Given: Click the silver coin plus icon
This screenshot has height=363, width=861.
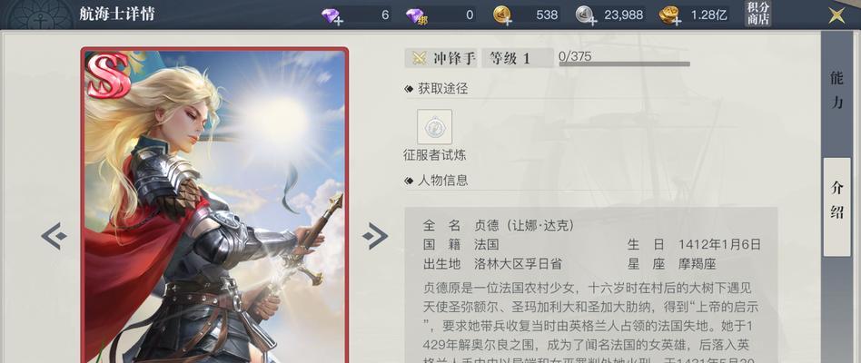Looking at the screenshot, I should tap(592, 22).
